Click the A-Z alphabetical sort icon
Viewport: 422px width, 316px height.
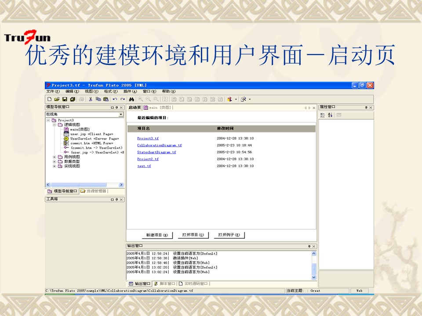coord(331,115)
